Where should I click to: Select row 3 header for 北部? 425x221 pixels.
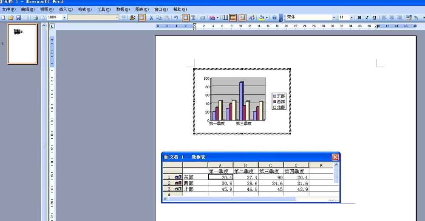pos(173,189)
